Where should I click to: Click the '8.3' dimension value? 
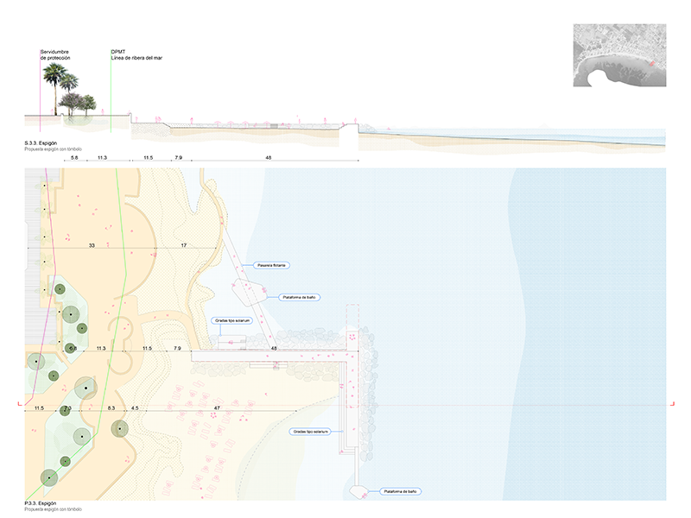[111, 407]
